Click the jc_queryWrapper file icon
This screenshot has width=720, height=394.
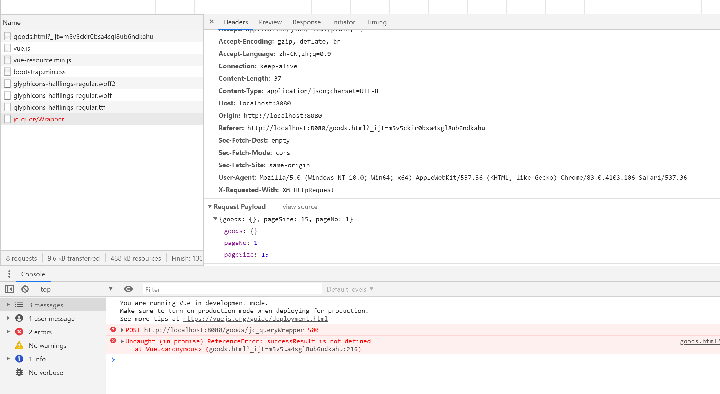[7, 119]
